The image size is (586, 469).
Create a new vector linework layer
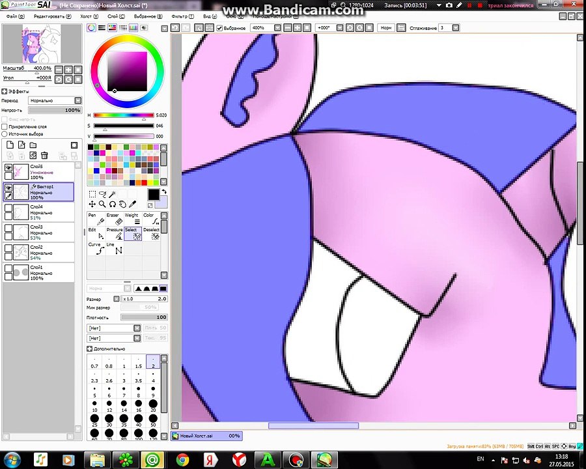click(x=21, y=145)
